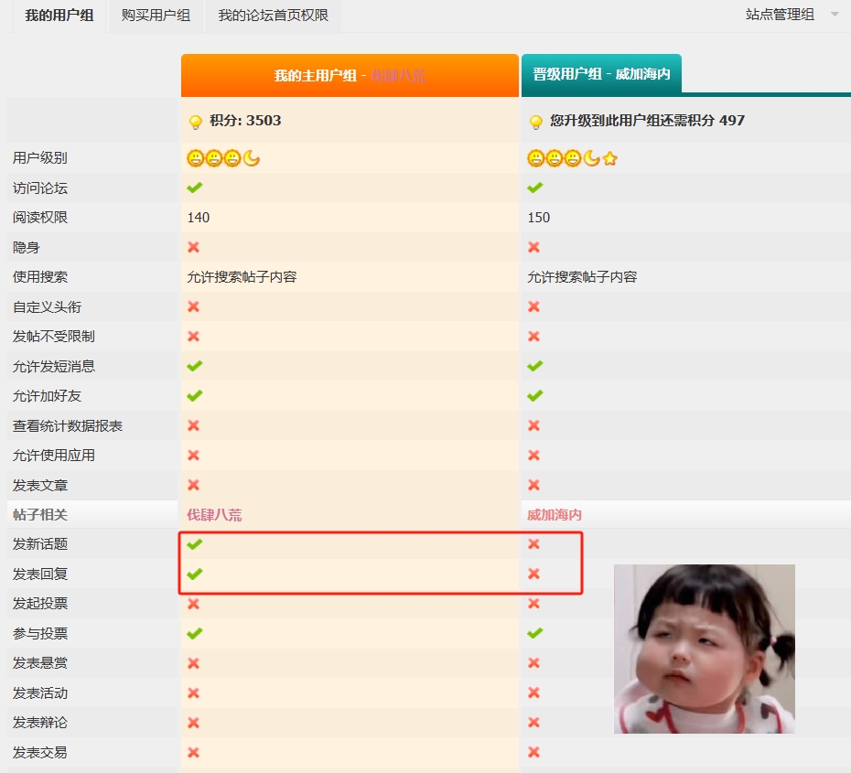Click the red cross for 发表文章 in 我的主用户组
Viewport: 851px width, 773px height.
click(193, 485)
